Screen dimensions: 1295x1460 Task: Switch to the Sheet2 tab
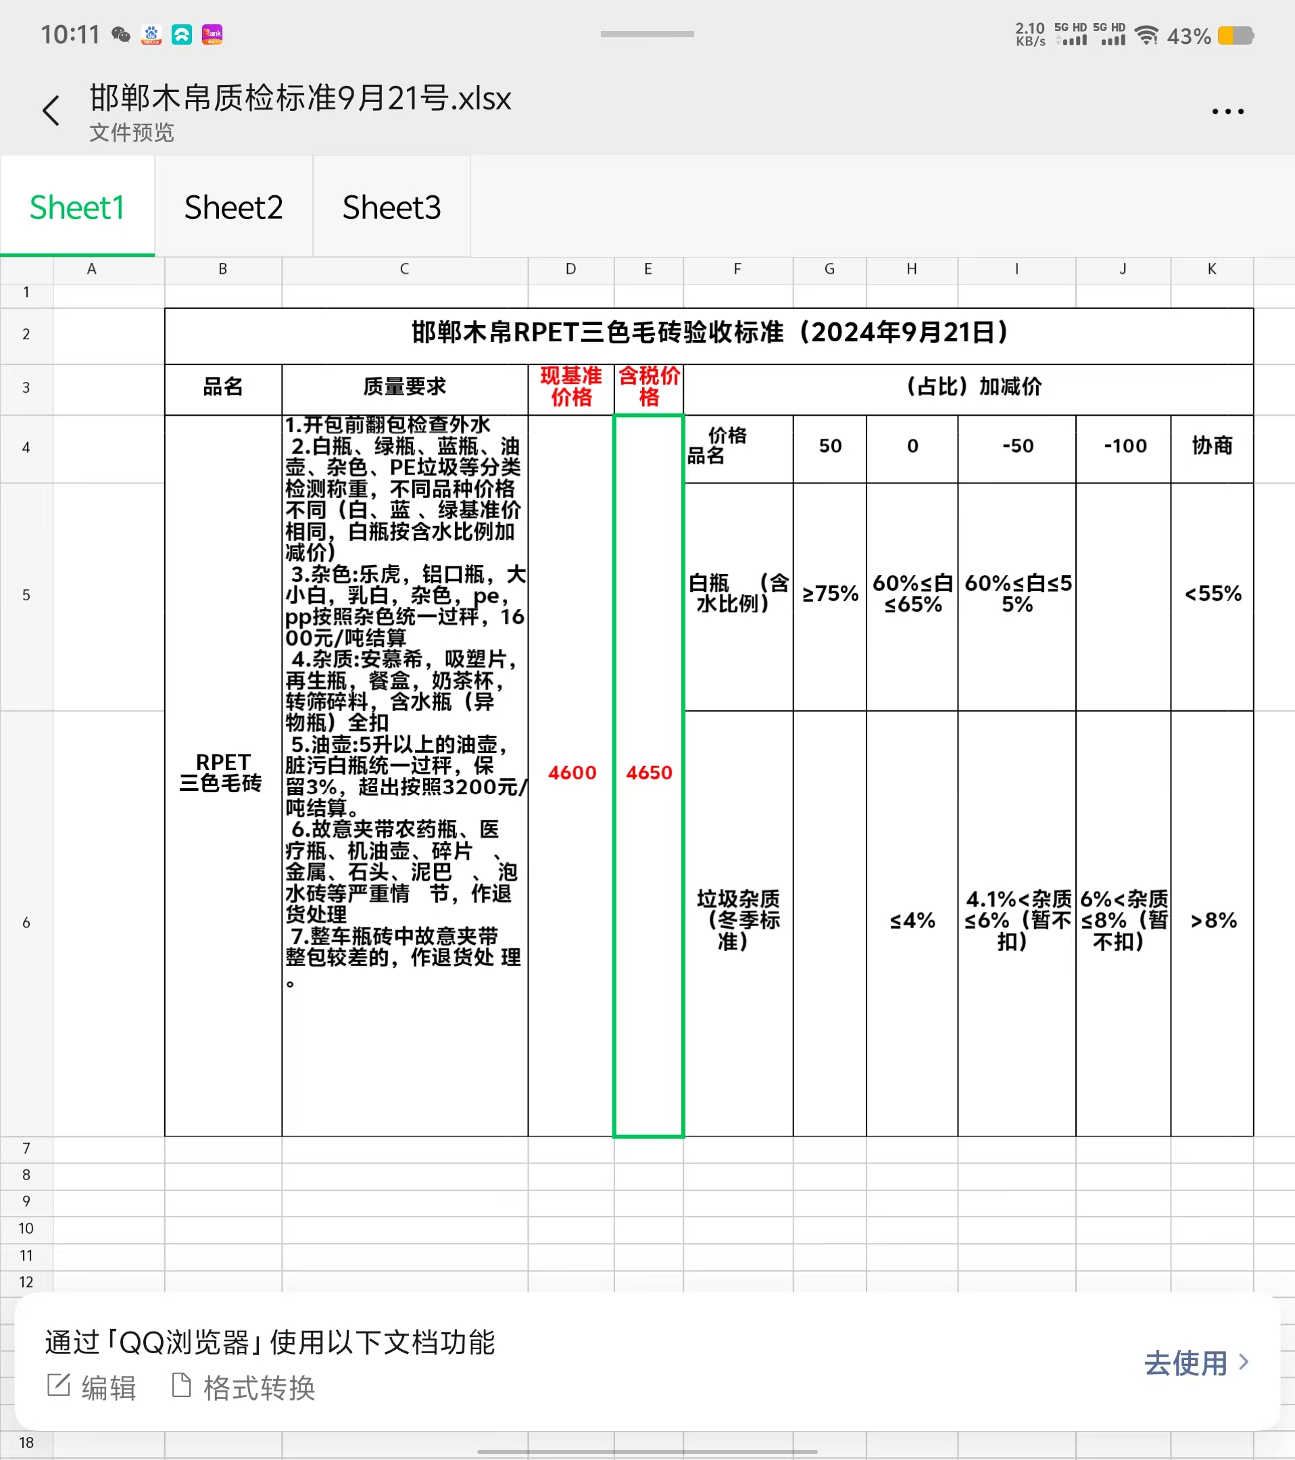click(234, 207)
